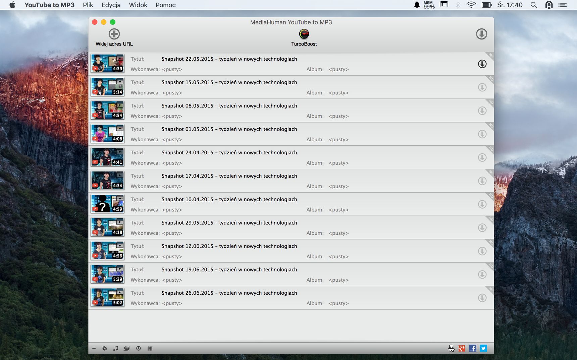Edit Album field of Snapshot 15.05.2015

(338, 93)
